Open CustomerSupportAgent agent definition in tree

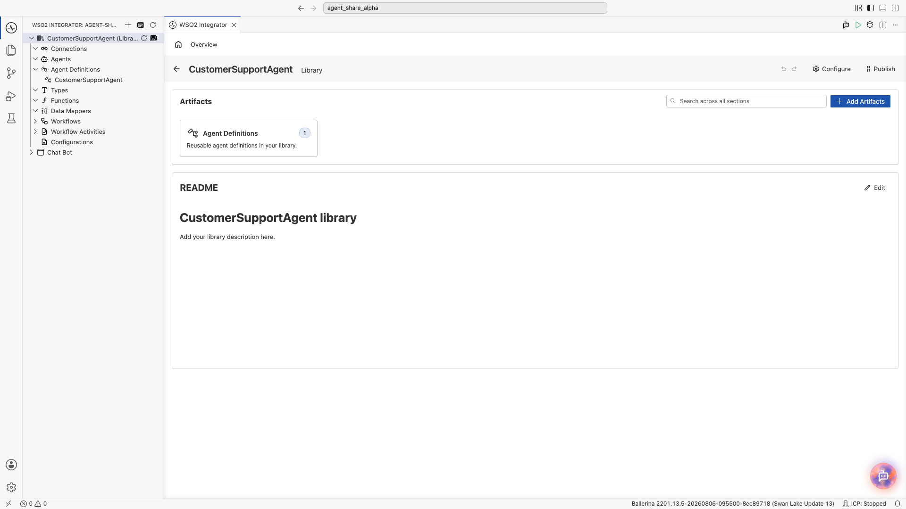click(88, 80)
